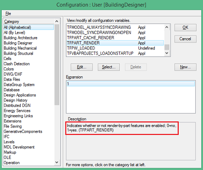Image resolution: width=203 pixels, height=170 pixels.
Task: Click the category list scrollbar thumb
Action: click(57, 65)
